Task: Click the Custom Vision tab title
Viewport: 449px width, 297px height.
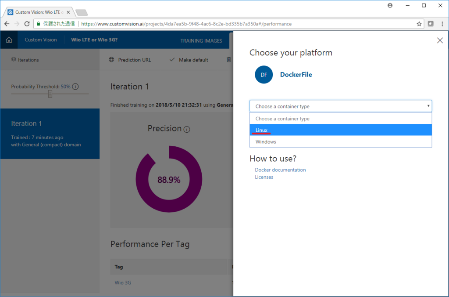Action: (38, 12)
